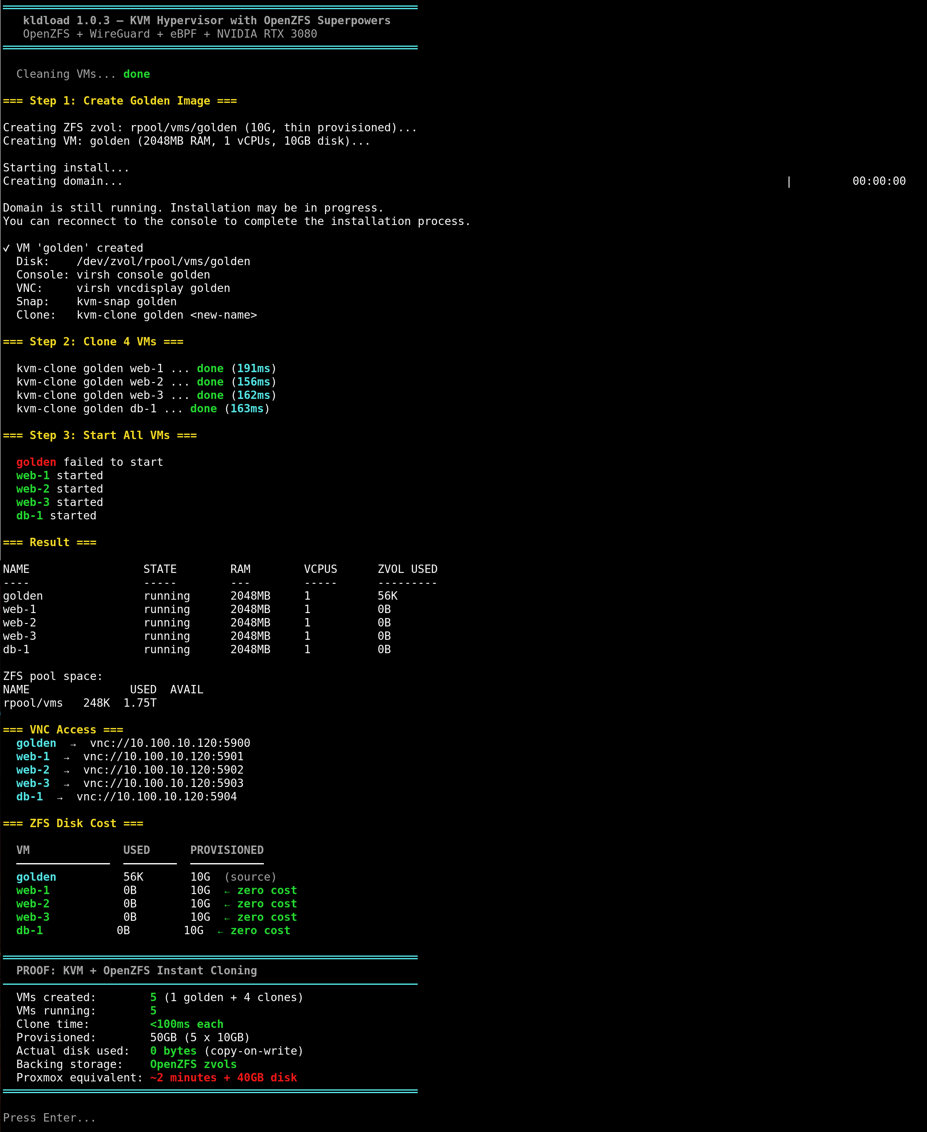The height and width of the screenshot is (1132, 927).
Task: Click the red Proxmox equivalent value text
Action: pyautogui.click(x=224, y=1078)
